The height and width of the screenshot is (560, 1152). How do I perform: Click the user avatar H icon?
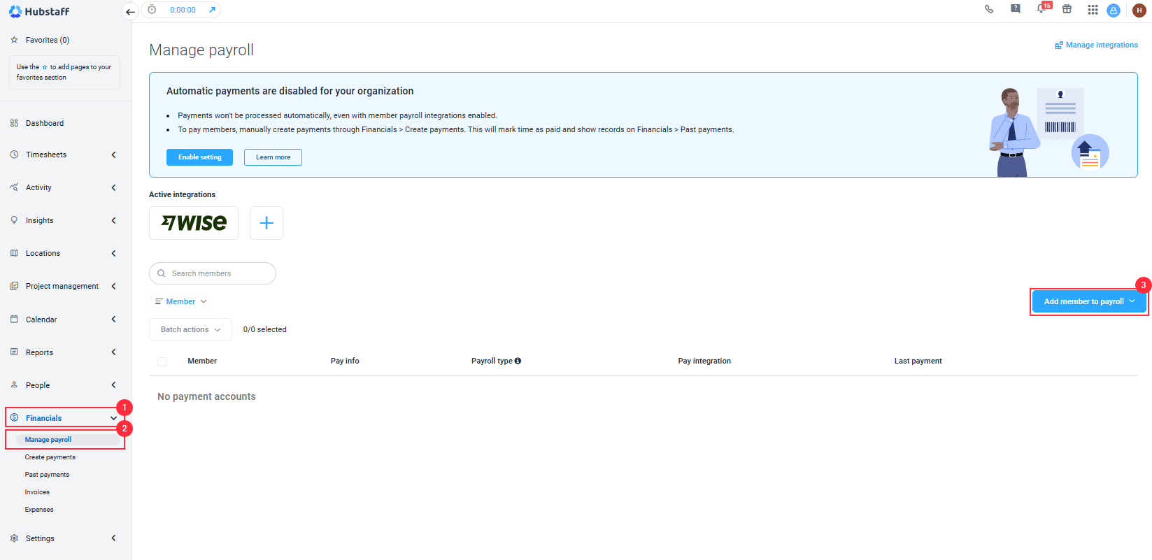(1139, 10)
